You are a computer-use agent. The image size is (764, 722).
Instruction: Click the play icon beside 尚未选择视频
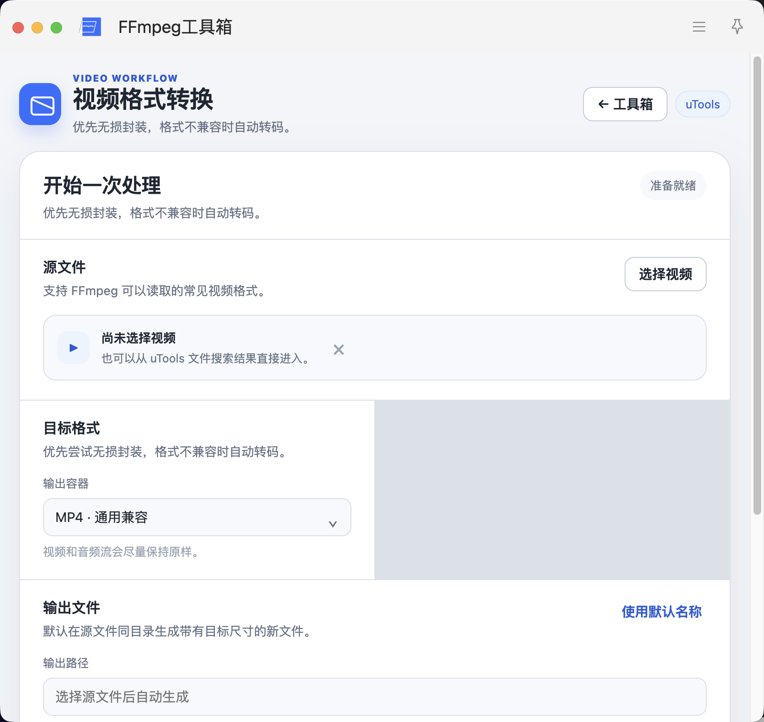[74, 348]
